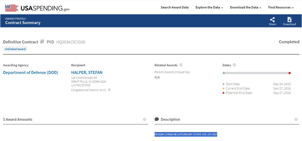Click the Share icon
Screen dimensions: 302x141
[272, 20]
